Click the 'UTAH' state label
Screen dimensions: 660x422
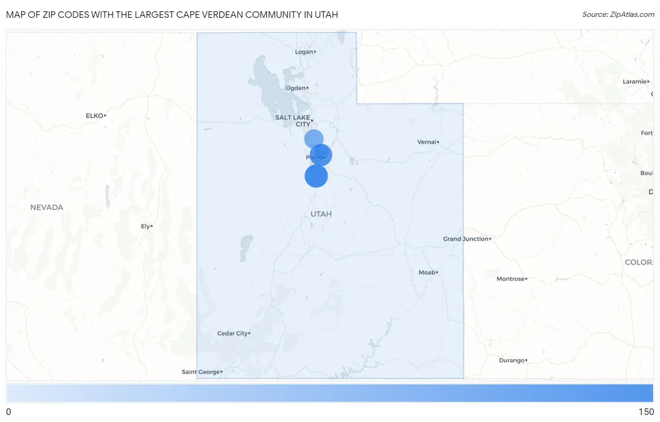[x=321, y=214]
